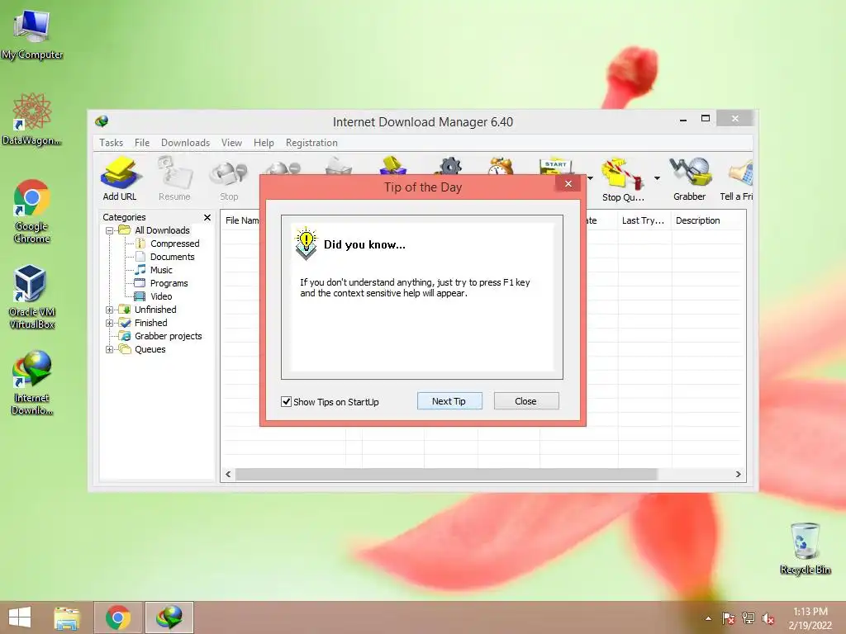Open Internet Download Manager desktop shortcut
The width and height of the screenshot is (846, 634).
[x=32, y=383]
